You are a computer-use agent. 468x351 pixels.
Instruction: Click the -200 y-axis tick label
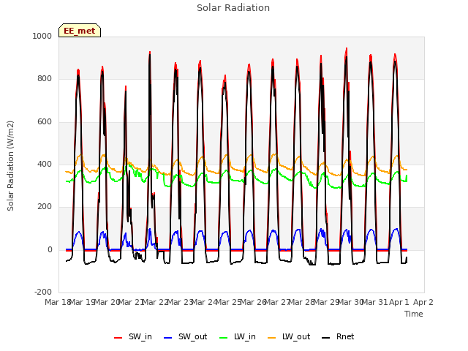coord(43,292)
